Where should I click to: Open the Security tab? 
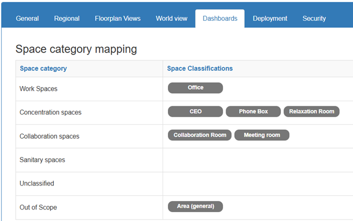[x=314, y=18]
